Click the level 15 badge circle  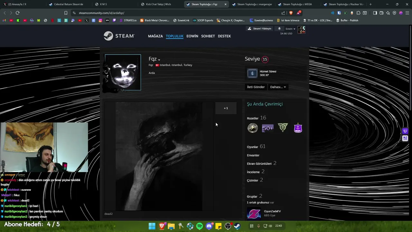(x=265, y=59)
